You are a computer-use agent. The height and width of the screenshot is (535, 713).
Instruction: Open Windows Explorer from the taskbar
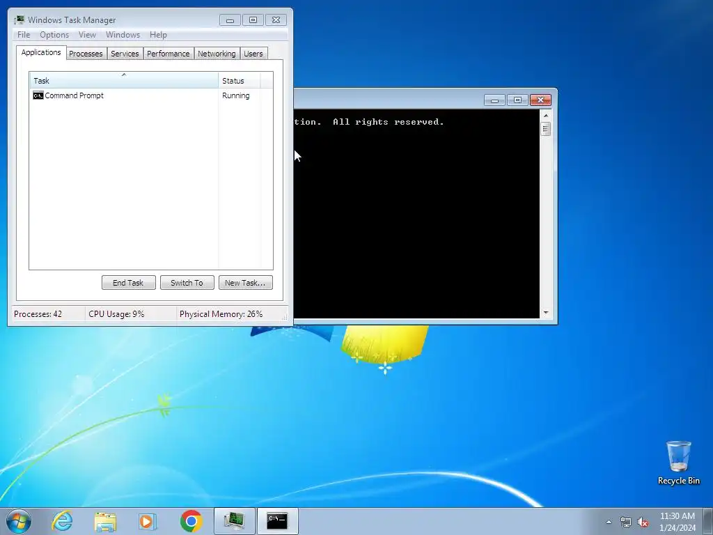point(105,521)
